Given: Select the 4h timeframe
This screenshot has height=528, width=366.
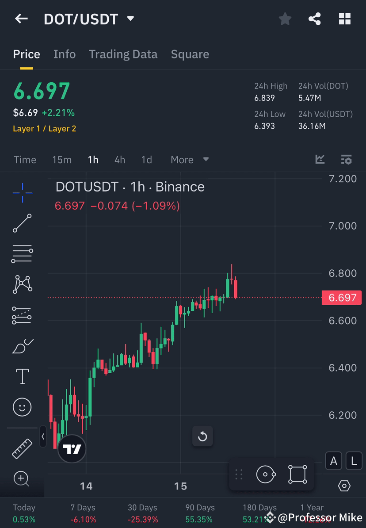Looking at the screenshot, I should click(x=119, y=160).
